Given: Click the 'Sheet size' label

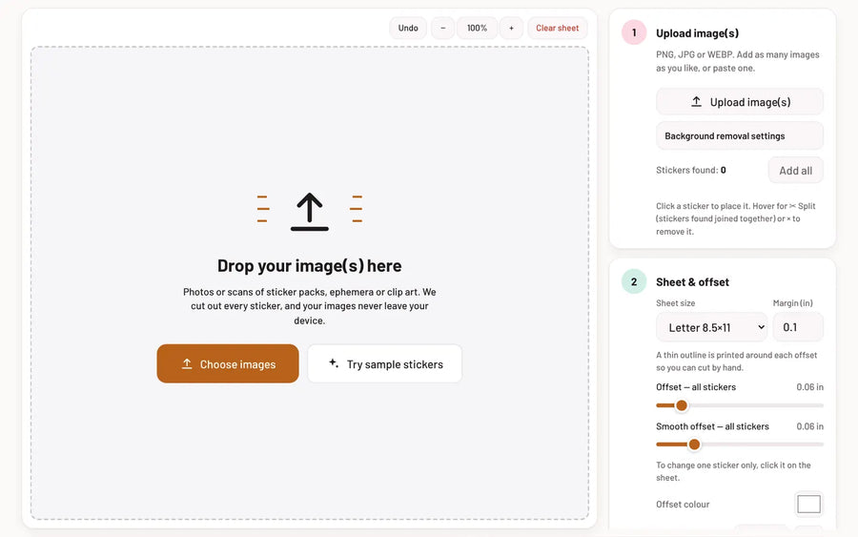Looking at the screenshot, I should tap(675, 303).
